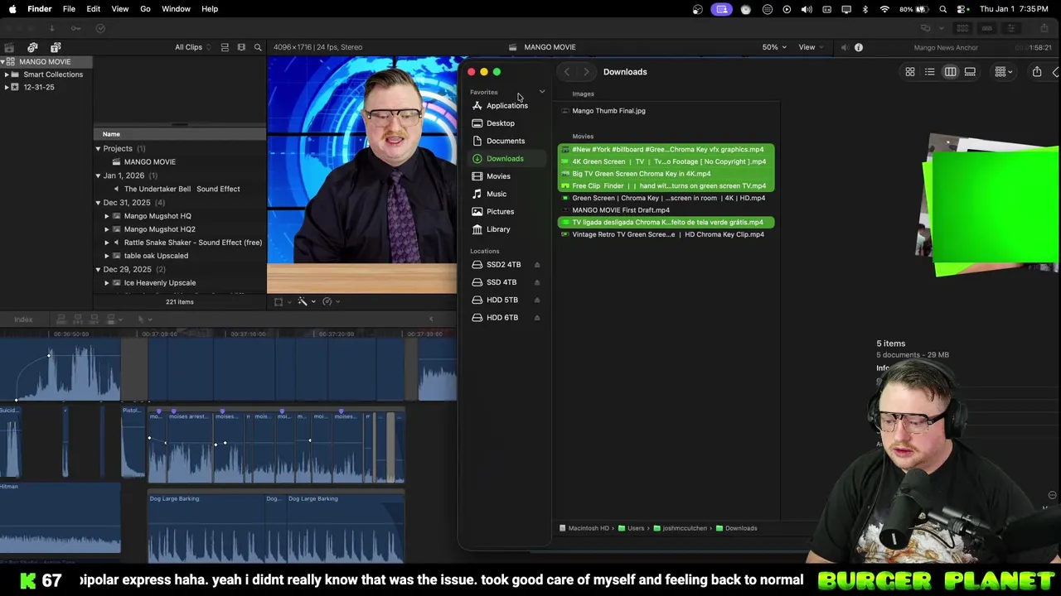Image resolution: width=1061 pixels, height=596 pixels.
Task: Open the Help menu
Action: tap(210, 9)
